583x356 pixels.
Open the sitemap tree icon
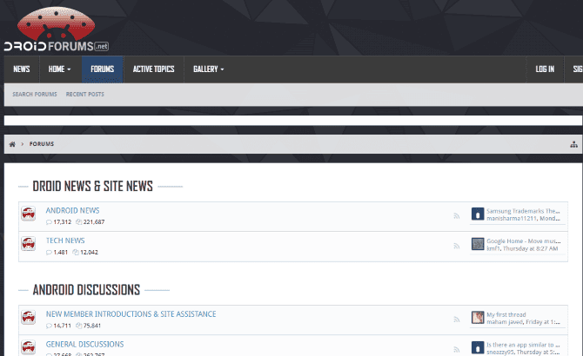[x=573, y=144]
